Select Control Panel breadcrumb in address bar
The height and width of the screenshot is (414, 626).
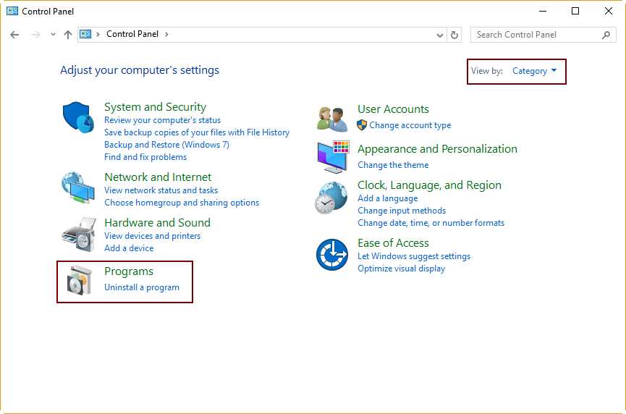tap(132, 34)
